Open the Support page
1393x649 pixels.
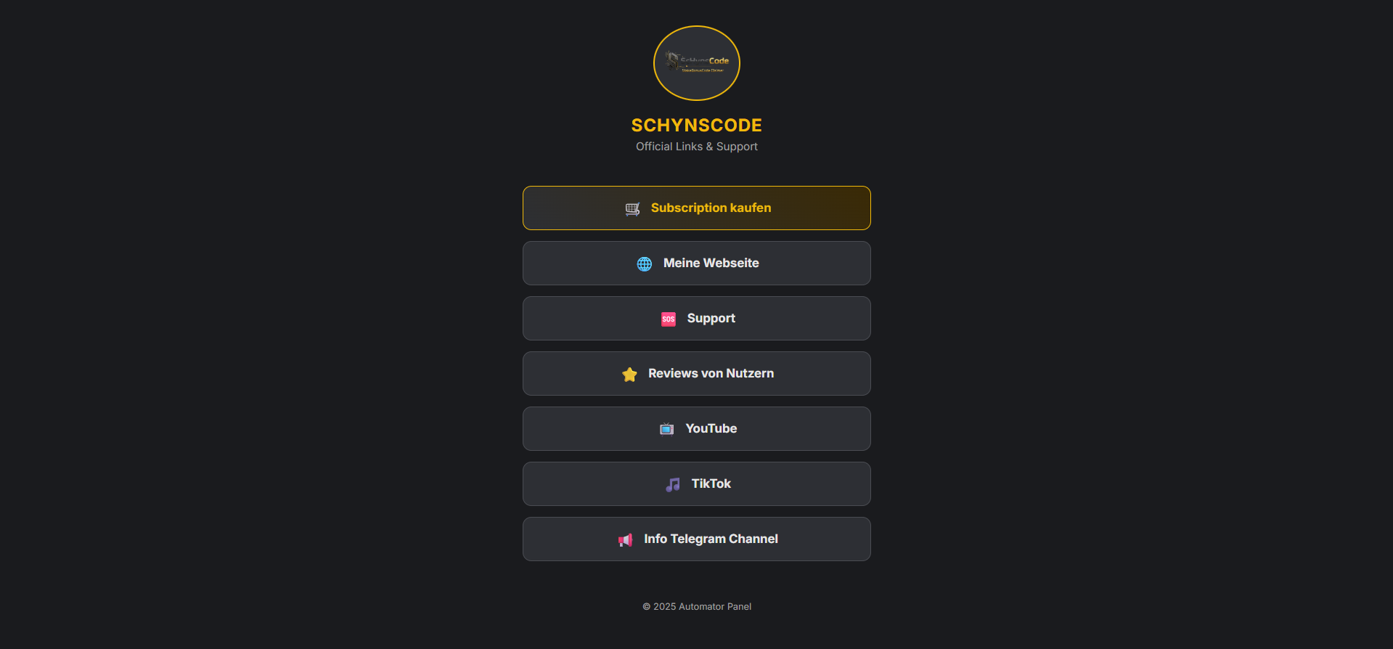click(x=696, y=318)
